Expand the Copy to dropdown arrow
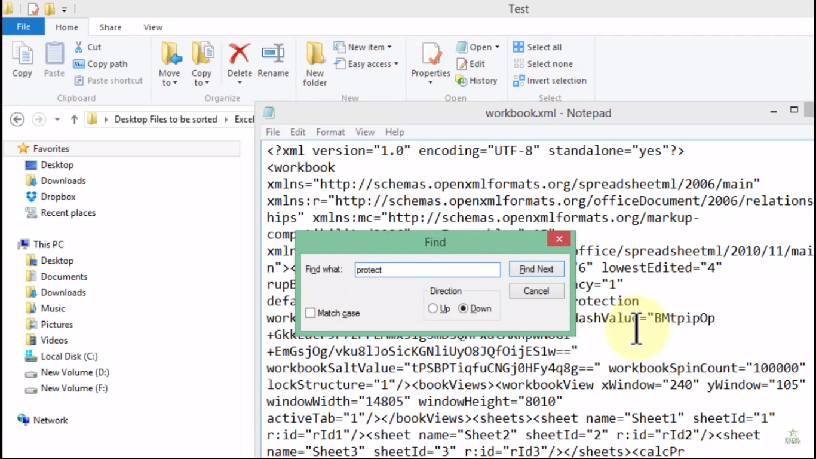This screenshot has width=816, height=459. 207,83
